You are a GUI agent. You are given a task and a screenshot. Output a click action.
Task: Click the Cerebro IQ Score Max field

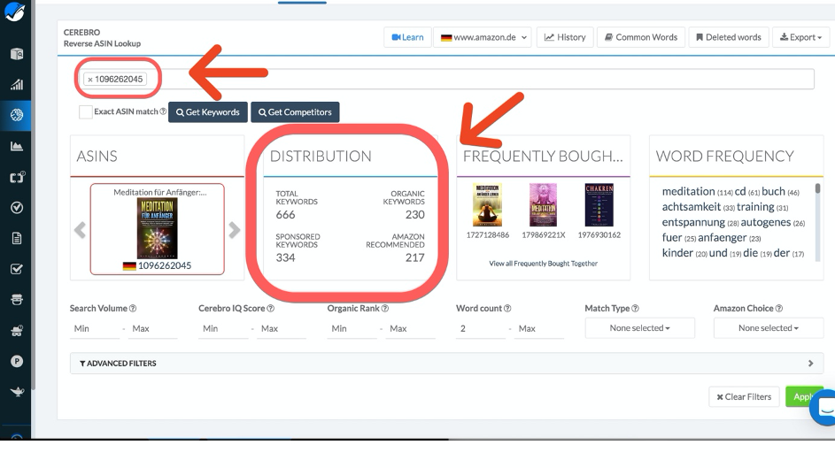[282, 329]
